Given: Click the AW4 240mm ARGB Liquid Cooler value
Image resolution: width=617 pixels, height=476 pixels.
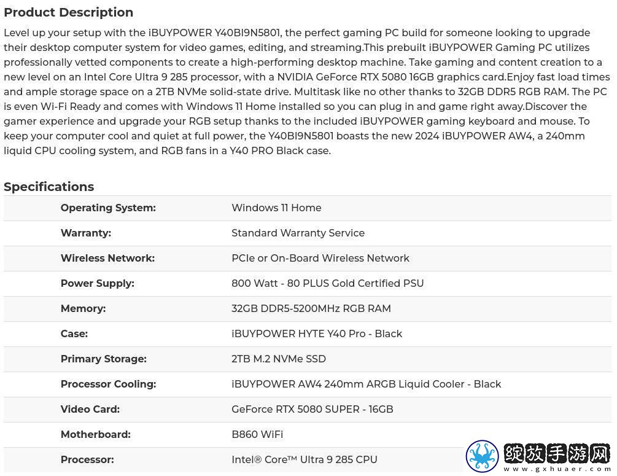Looking at the screenshot, I should 366,384.
